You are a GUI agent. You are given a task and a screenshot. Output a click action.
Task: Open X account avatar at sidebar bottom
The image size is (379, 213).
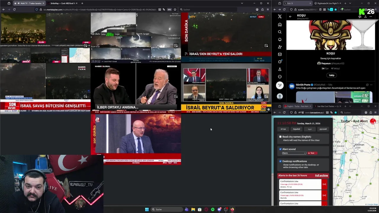tap(280, 96)
